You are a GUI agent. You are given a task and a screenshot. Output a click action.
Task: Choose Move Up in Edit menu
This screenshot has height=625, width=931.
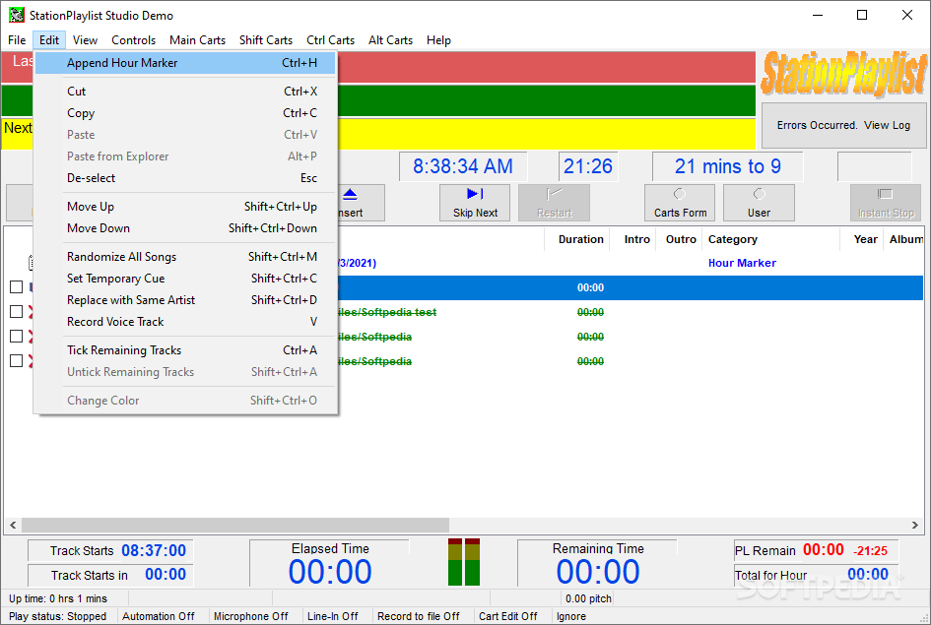pos(185,207)
